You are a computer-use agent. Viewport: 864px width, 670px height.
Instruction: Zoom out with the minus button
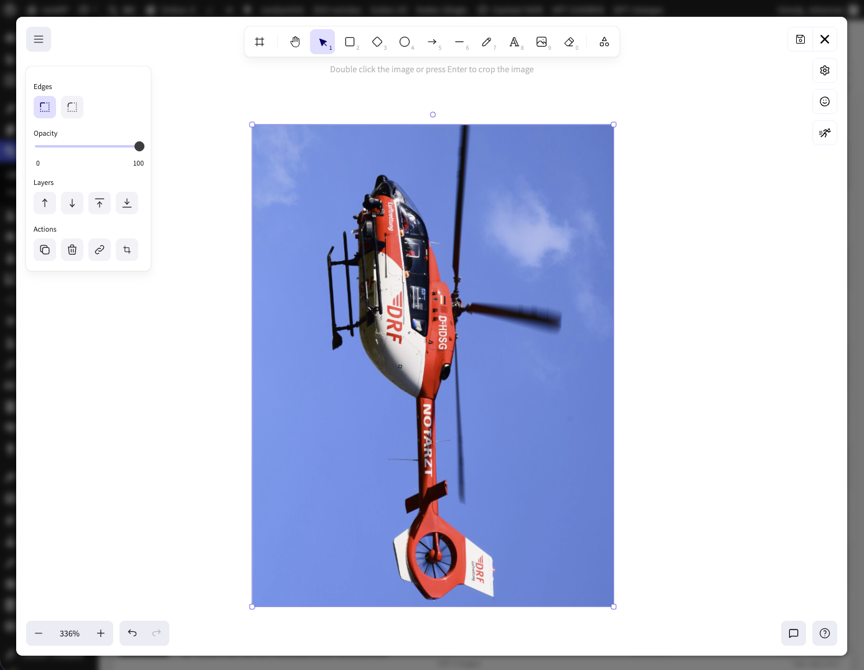[39, 633]
